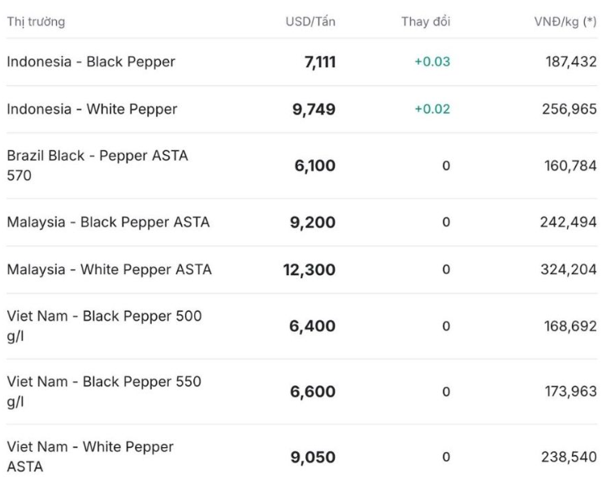606x482 pixels.
Task: Click the 'Thị trường' column header
Action: pos(36,22)
